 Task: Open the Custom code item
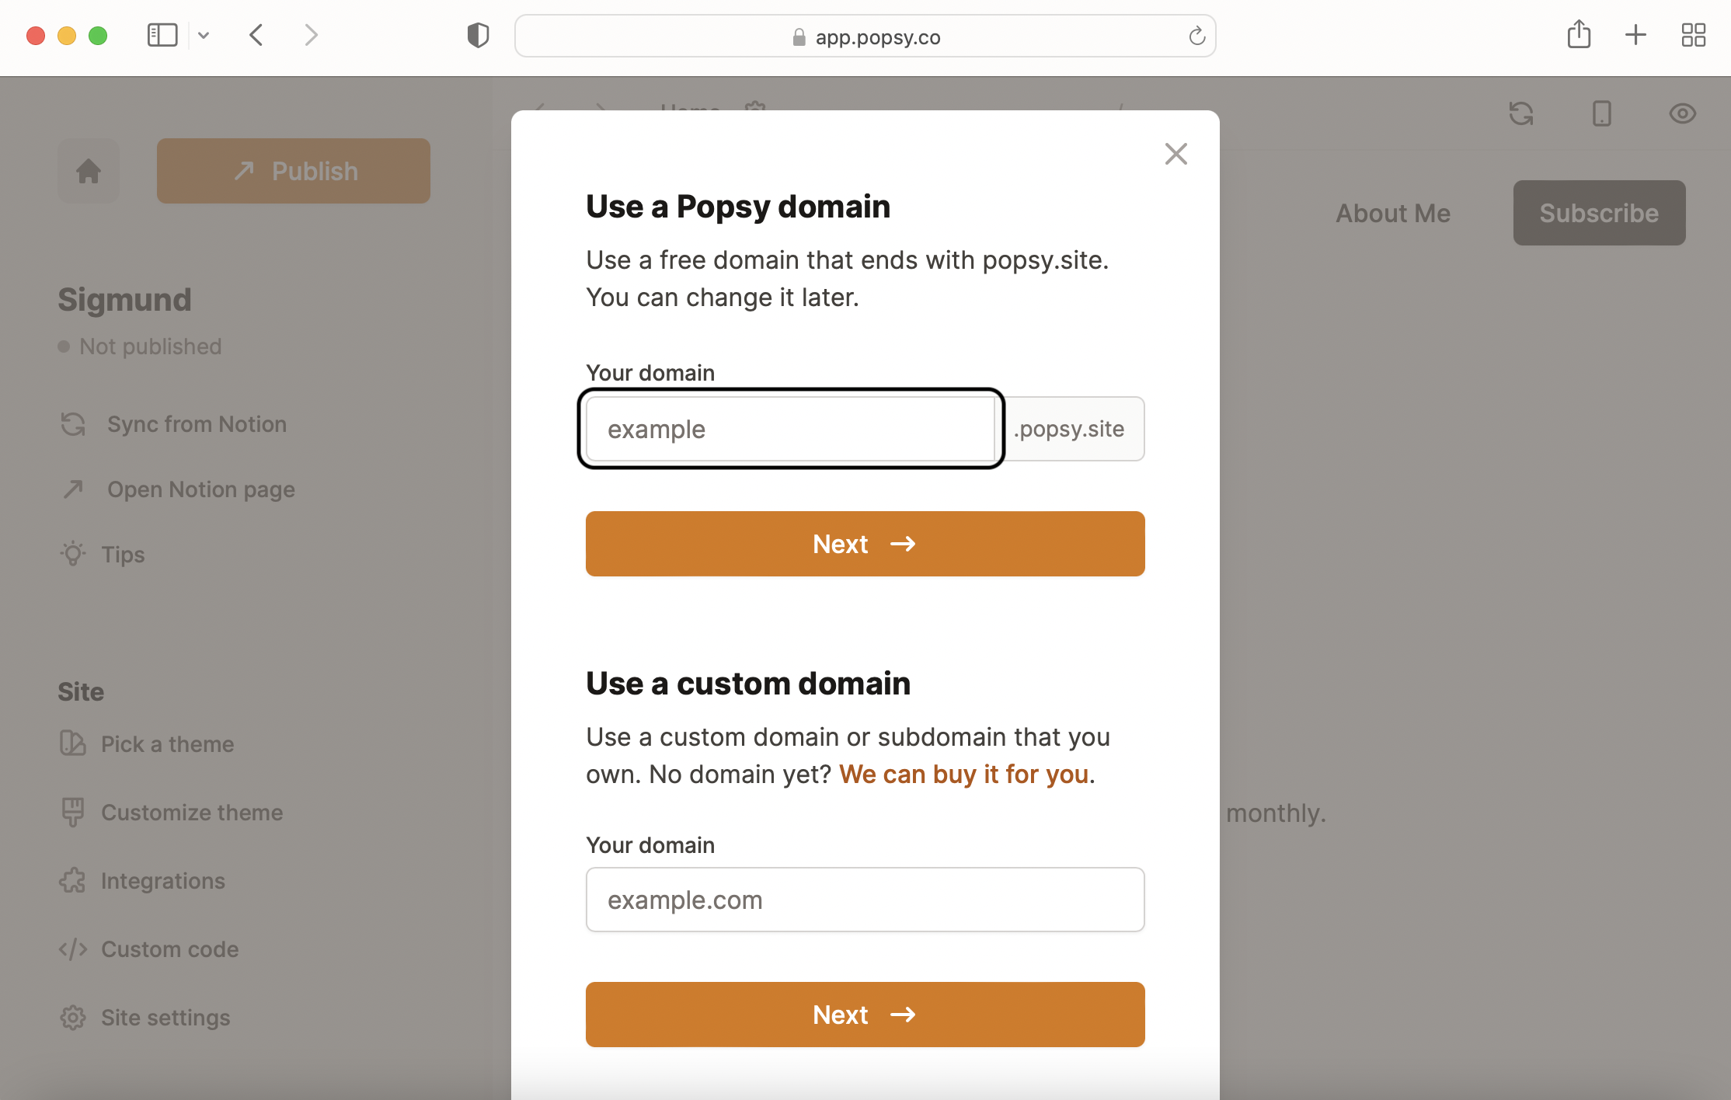coord(169,949)
